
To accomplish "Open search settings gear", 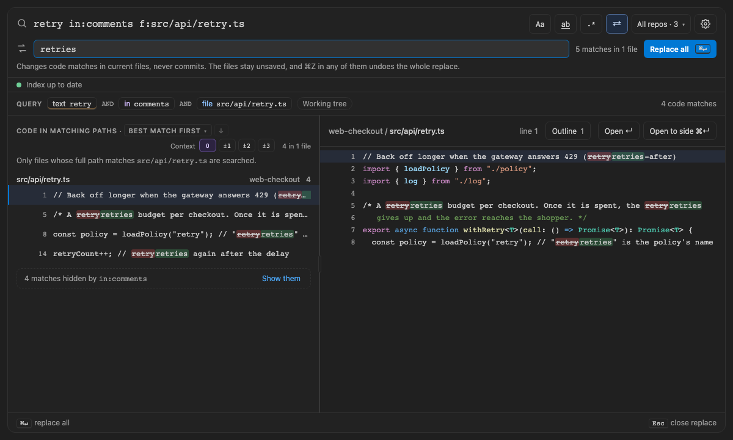I will [706, 24].
